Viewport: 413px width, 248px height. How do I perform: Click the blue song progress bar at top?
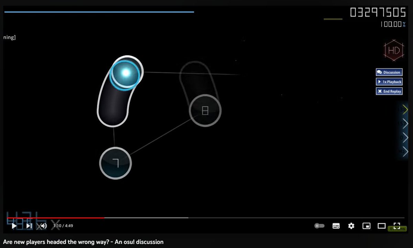[x=99, y=12]
